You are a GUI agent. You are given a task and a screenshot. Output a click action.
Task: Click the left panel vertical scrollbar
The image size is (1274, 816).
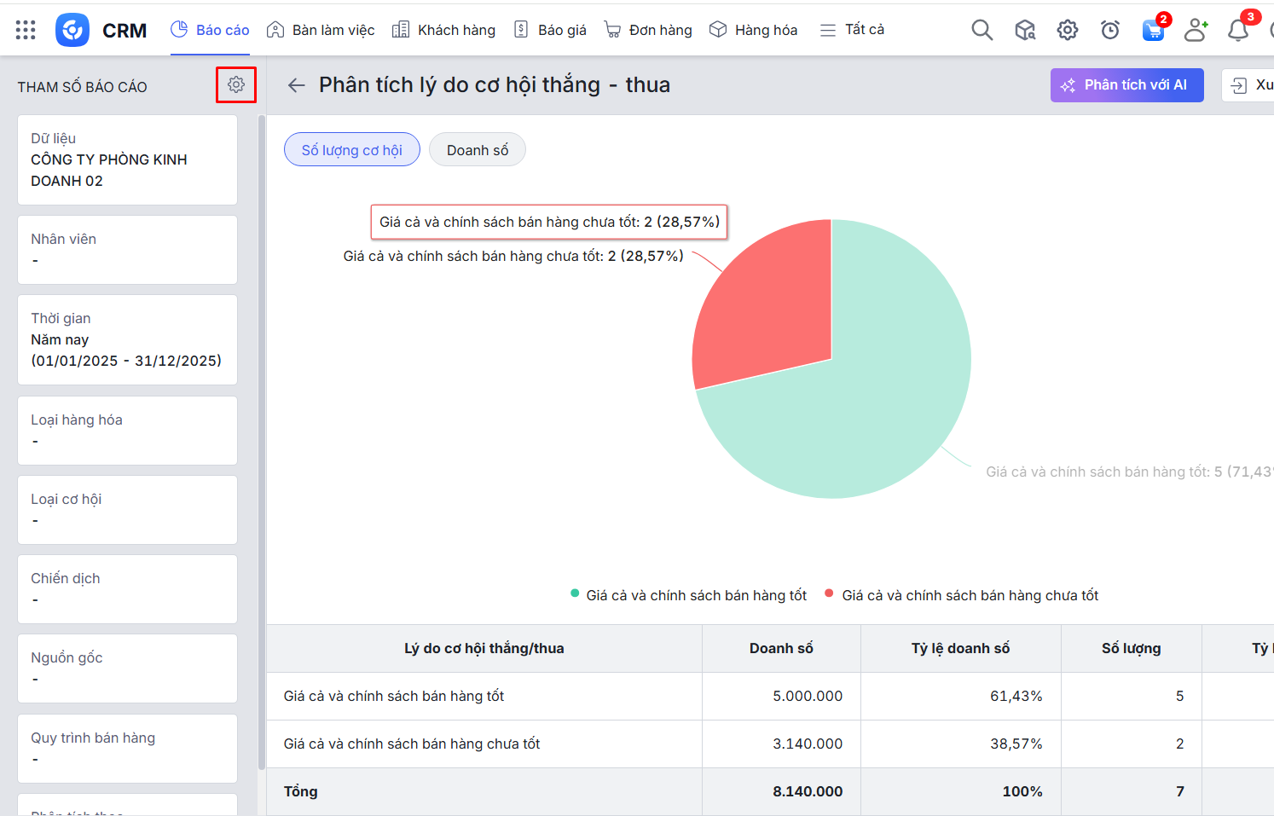[x=261, y=426]
